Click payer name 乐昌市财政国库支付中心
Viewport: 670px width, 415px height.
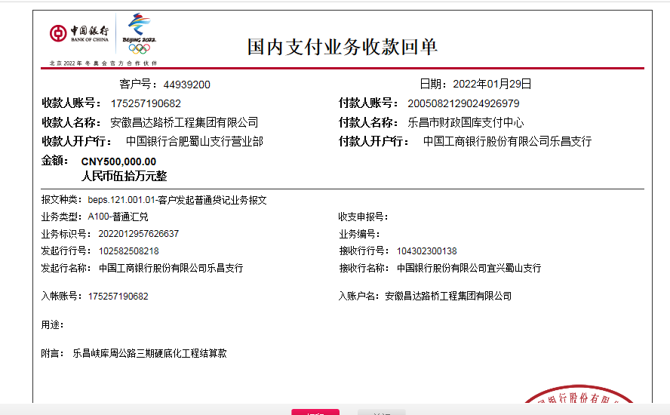(x=466, y=122)
